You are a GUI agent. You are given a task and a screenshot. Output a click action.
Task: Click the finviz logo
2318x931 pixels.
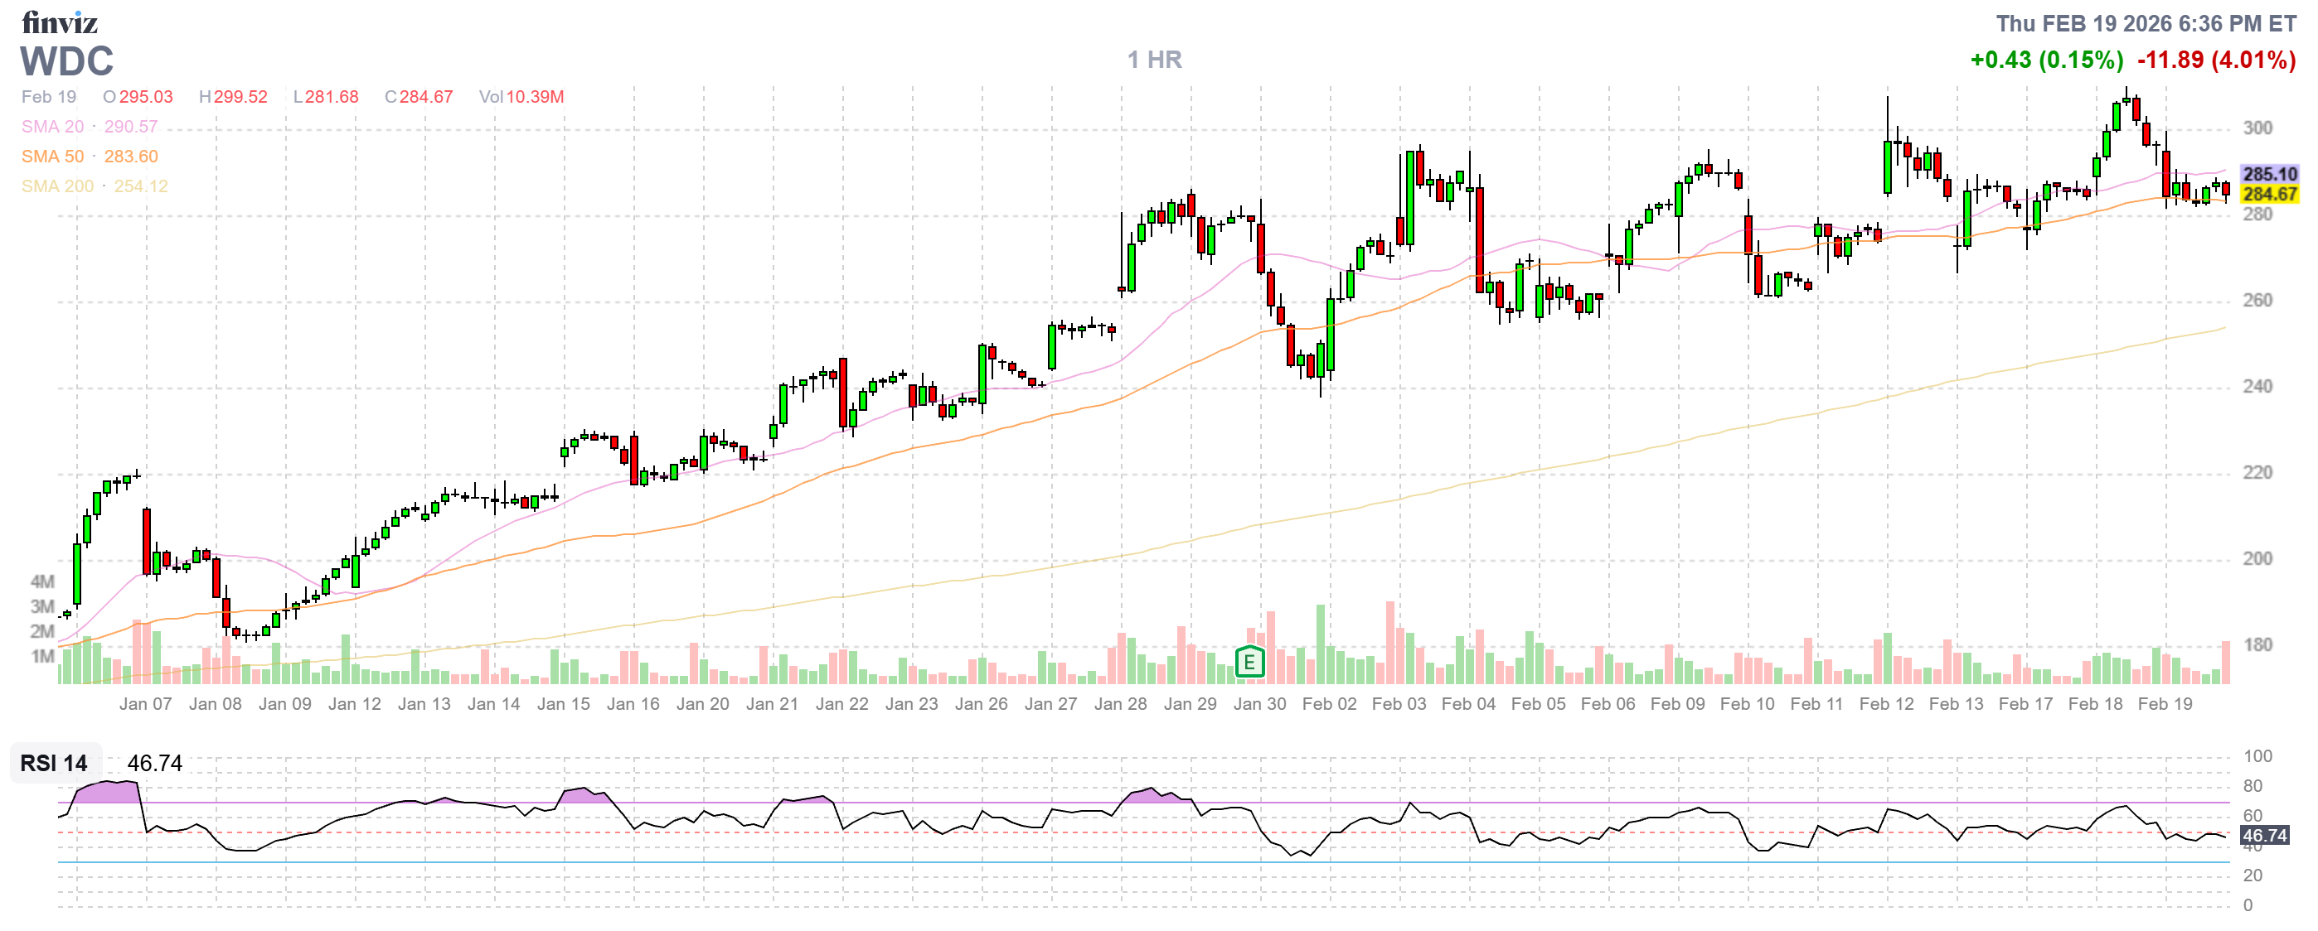60,22
